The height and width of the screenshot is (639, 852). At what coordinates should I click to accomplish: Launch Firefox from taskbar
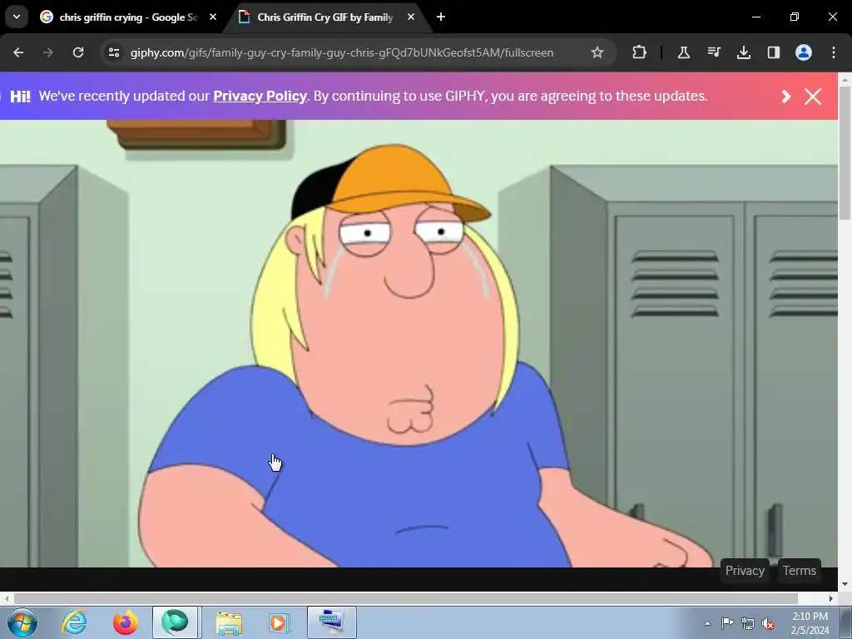point(126,622)
